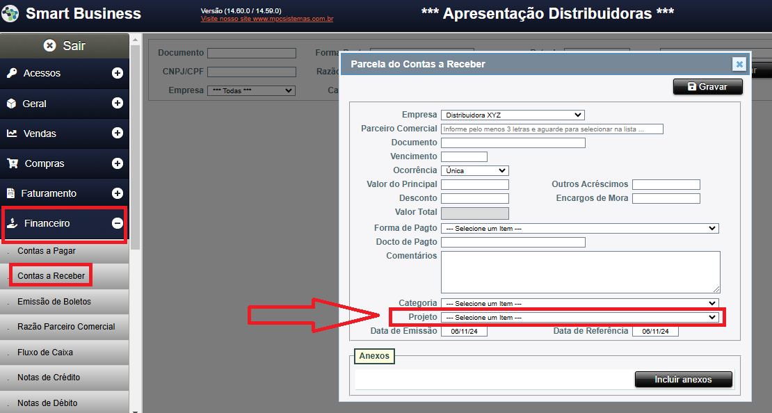This screenshot has width=772, height=413.
Task: Visit the mpcsistemas.com.br site link
Action: pyautogui.click(x=266, y=19)
